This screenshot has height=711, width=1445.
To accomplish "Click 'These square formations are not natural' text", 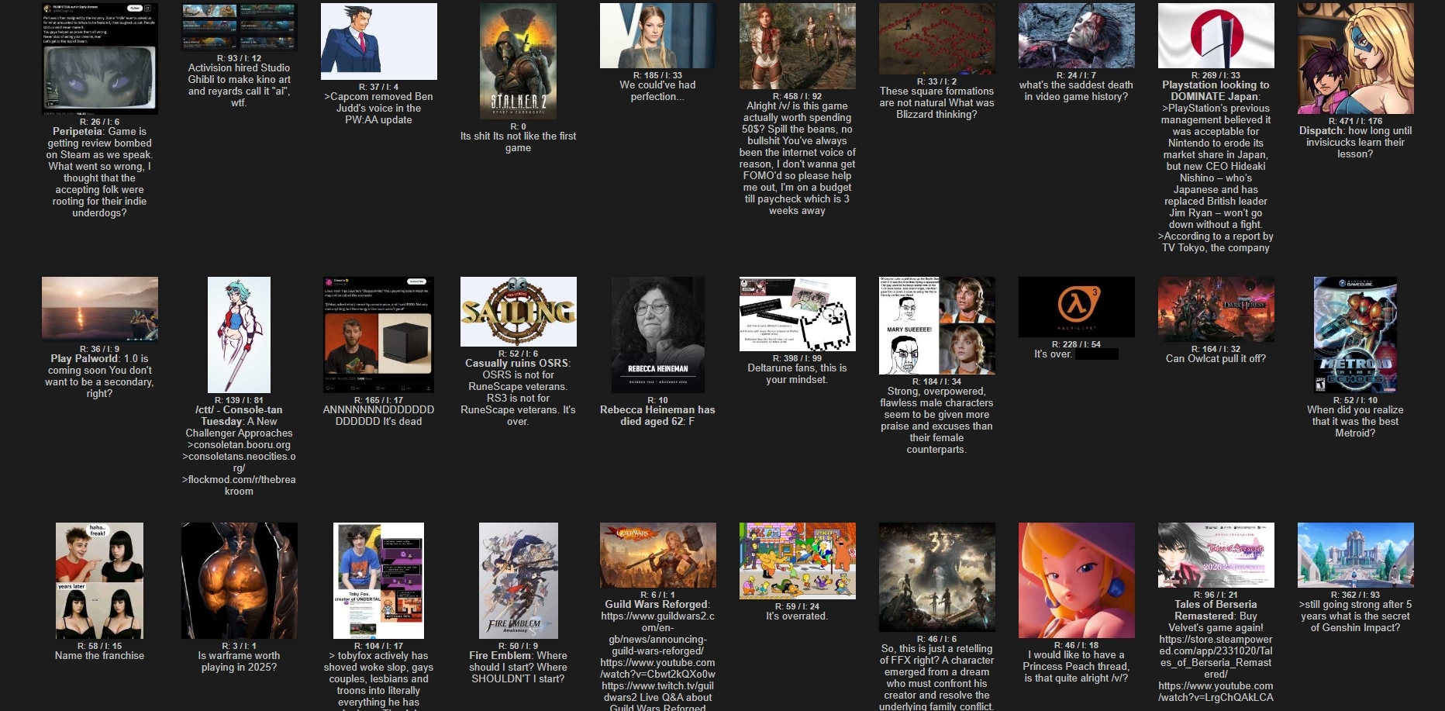I will [937, 97].
